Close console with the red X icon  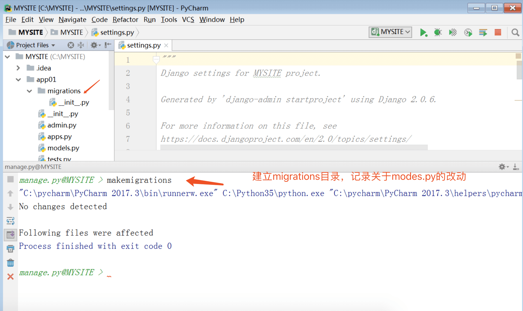coord(10,277)
